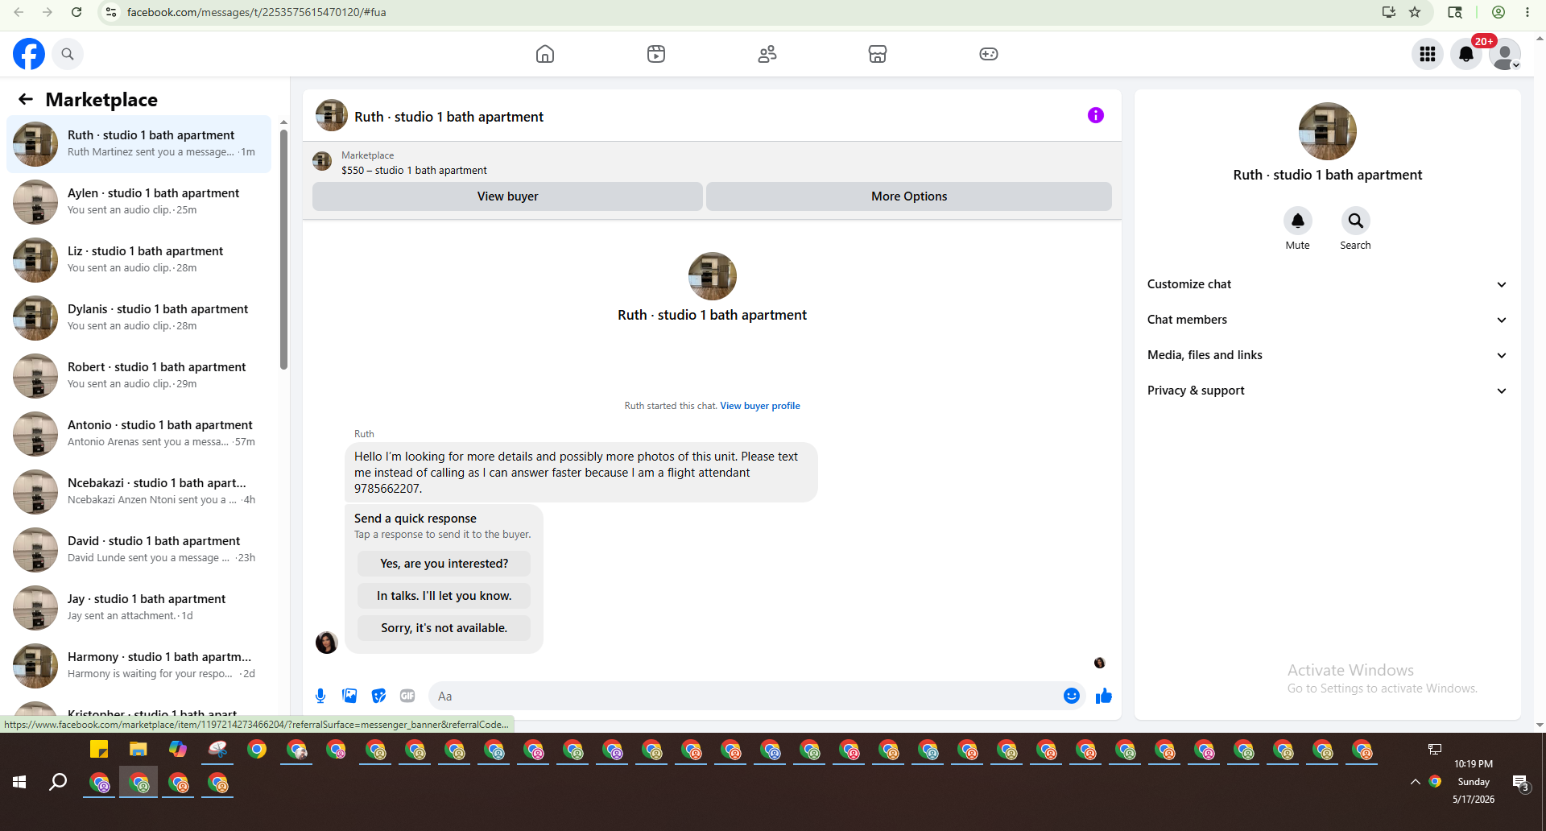Choose a sticker using the sticker icon
The height and width of the screenshot is (831, 1546).
pos(378,696)
